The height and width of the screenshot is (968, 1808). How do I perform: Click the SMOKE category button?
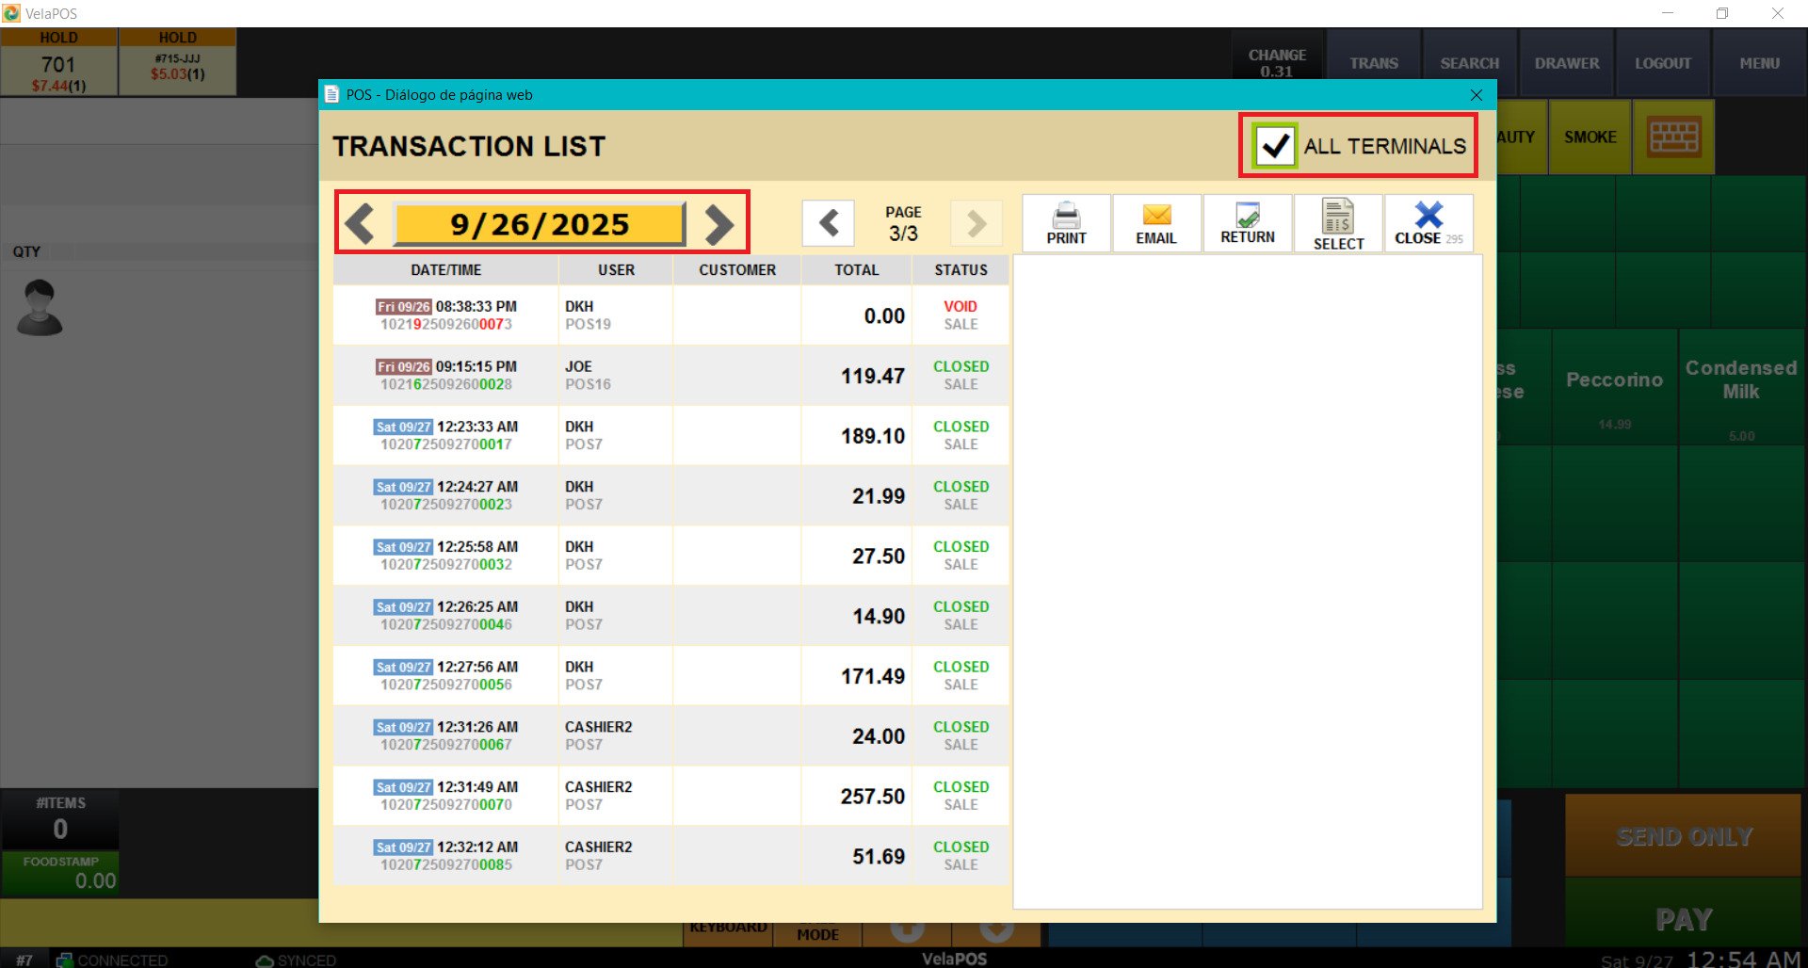tap(1590, 137)
